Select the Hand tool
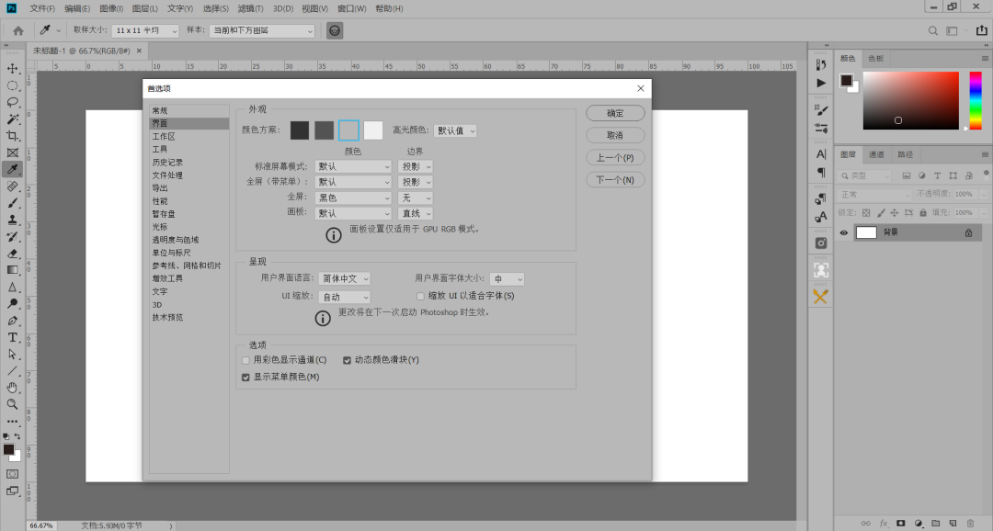This screenshot has width=993, height=531. pos(13,386)
